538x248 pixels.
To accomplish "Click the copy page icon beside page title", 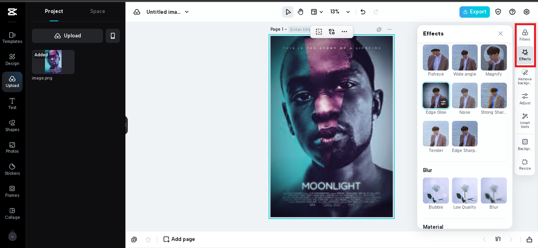I will [379, 29].
